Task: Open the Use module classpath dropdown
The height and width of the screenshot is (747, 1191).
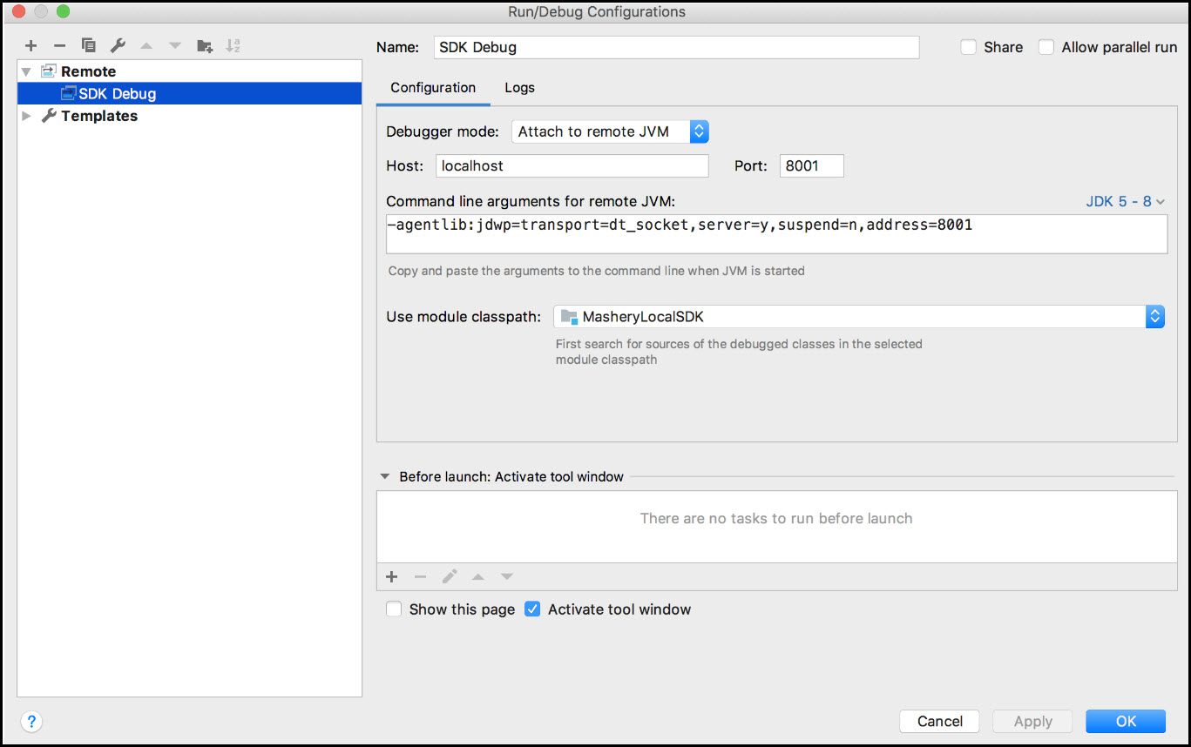Action: pos(858,317)
